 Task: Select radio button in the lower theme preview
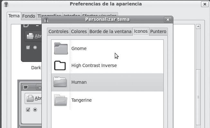click(35, 110)
